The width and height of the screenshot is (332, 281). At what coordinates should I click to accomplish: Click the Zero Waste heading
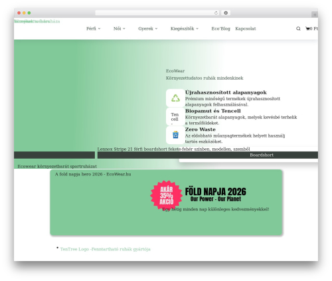201,130
